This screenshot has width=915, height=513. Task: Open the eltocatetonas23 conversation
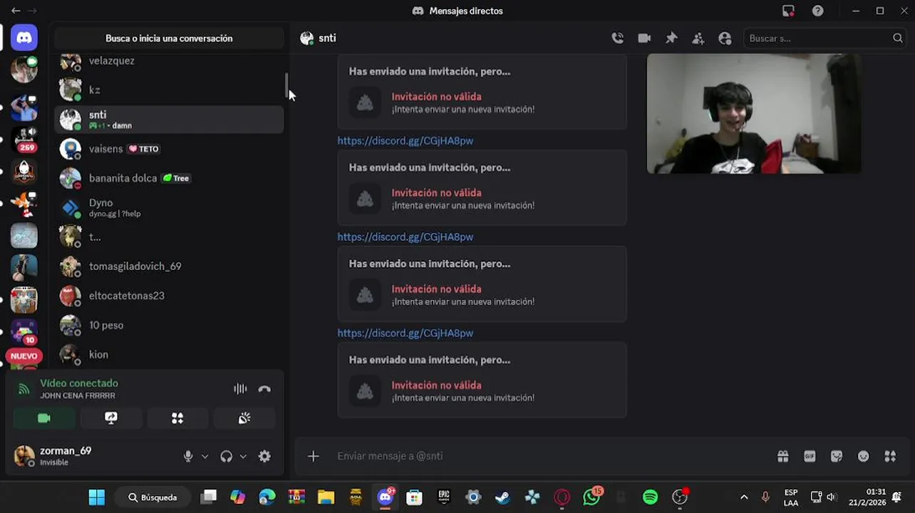tap(169, 296)
